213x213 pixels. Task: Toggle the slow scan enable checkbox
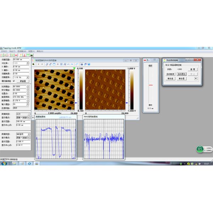click(14, 81)
